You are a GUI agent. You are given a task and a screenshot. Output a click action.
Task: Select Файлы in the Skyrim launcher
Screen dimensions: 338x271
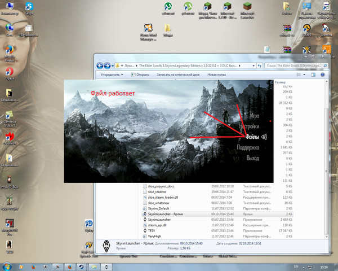252,137
